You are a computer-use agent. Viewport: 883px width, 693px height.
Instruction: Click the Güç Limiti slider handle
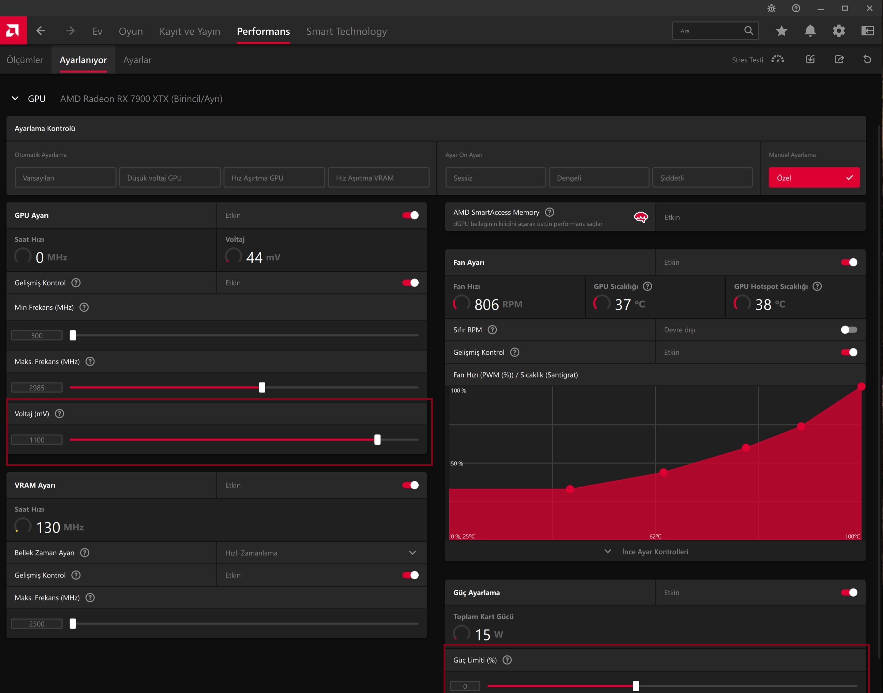coord(636,686)
